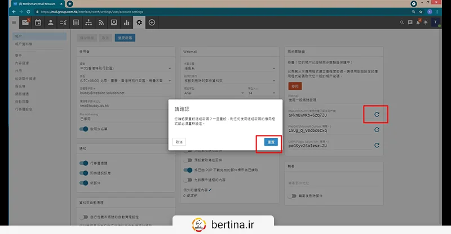Open the calendar icon in top toolbar
Viewport: 451px width, 234px height.
click(x=38, y=22)
